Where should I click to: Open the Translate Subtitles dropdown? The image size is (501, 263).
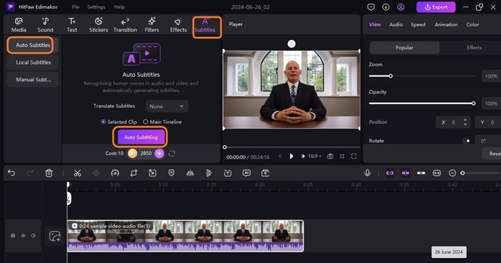(167, 106)
